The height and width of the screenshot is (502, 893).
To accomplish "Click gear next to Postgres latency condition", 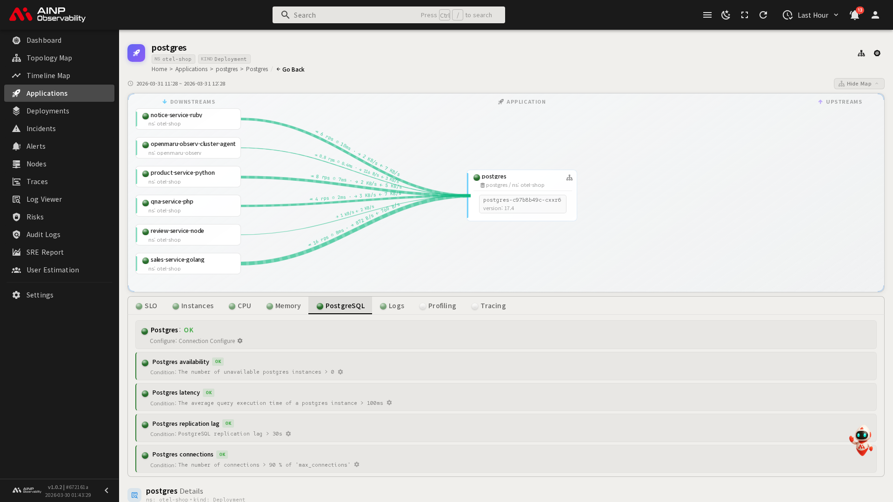I will (x=389, y=403).
